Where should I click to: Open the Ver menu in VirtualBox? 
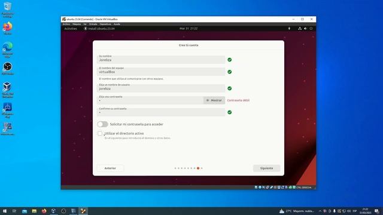pos(85,24)
